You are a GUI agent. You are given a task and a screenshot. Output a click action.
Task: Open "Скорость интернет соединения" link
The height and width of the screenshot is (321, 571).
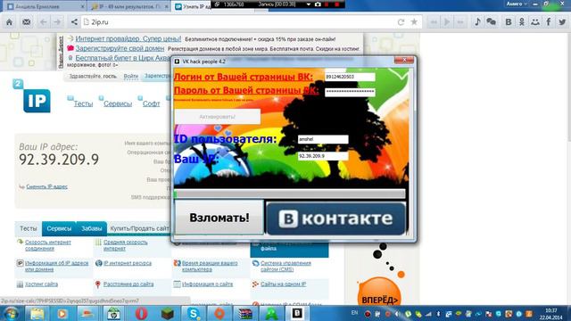point(47,245)
